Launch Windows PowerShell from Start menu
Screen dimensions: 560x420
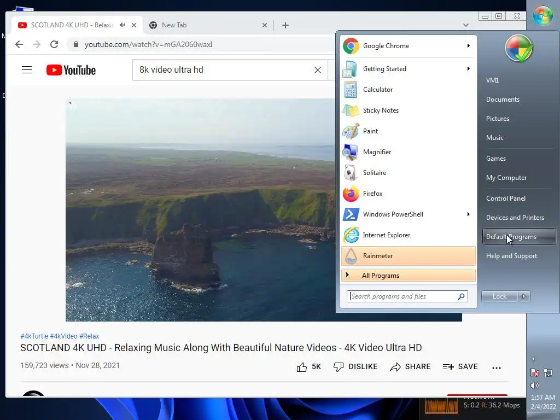[x=408, y=214]
